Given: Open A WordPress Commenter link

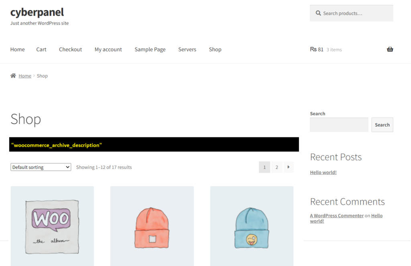Looking at the screenshot, I should pyautogui.click(x=337, y=216).
